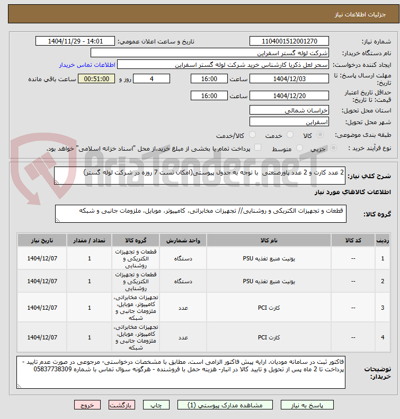This screenshot has width=400, height=419.
Task: Click the city field اسفراین
Action: coord(289,122)
